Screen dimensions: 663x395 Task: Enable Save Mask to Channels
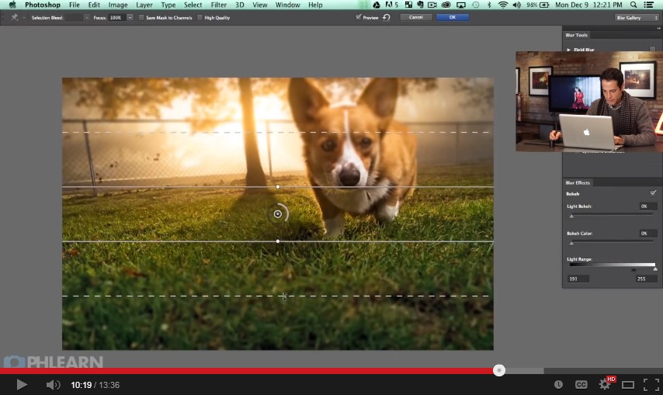[141, 17]
